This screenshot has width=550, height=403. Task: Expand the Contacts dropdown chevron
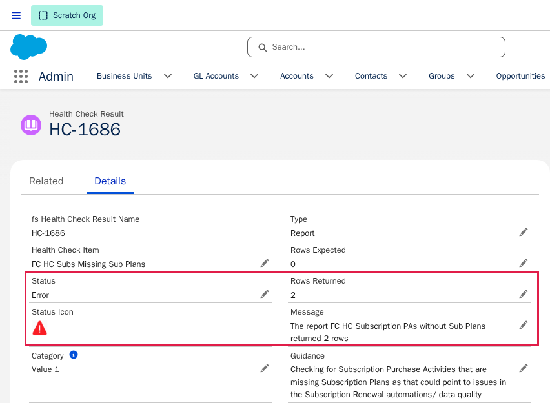[x=403, y=76]
